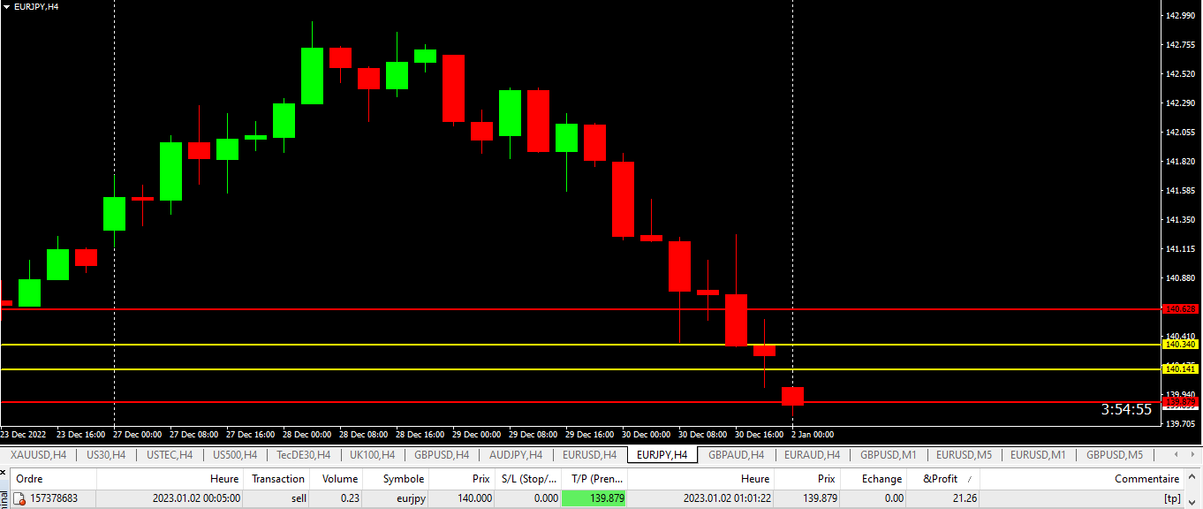Open the US500,H4 chart tab
The image size is (1203, 509).
235,455
